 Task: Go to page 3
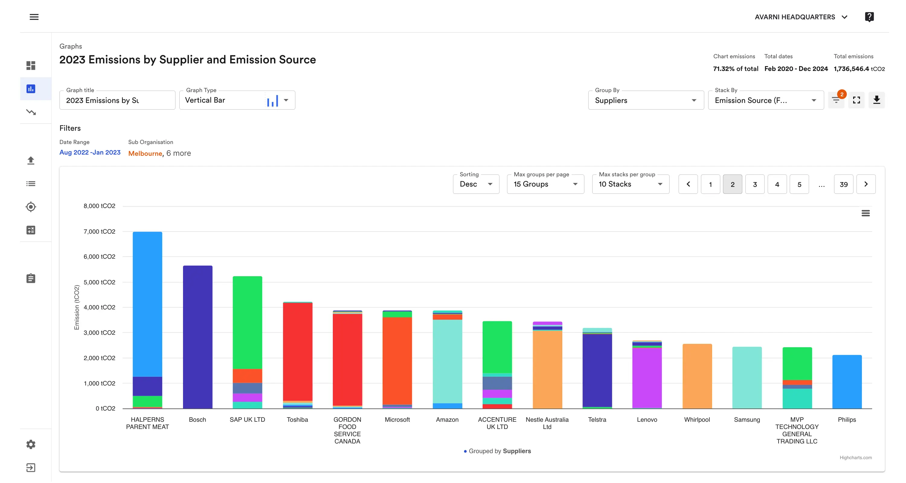[x=755, y=184]
